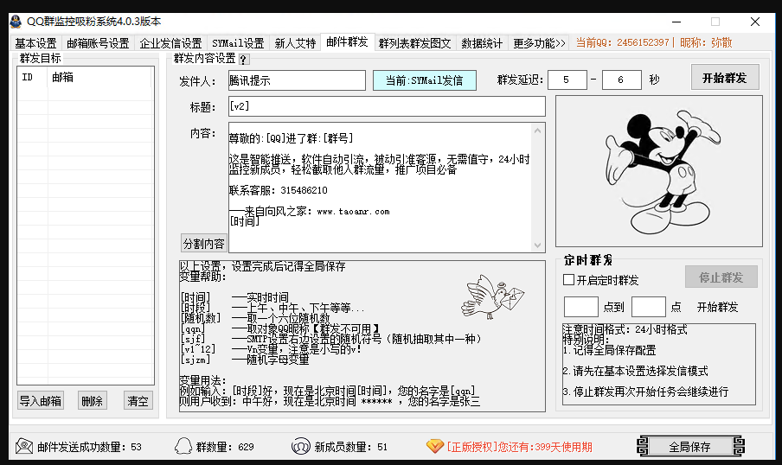Expand the 更多功能>> menu
Viewport: 782px width, 465px height.
click(539, 43)
